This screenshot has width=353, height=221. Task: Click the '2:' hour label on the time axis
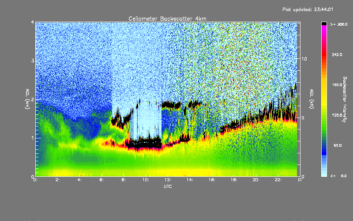[57, 180]
